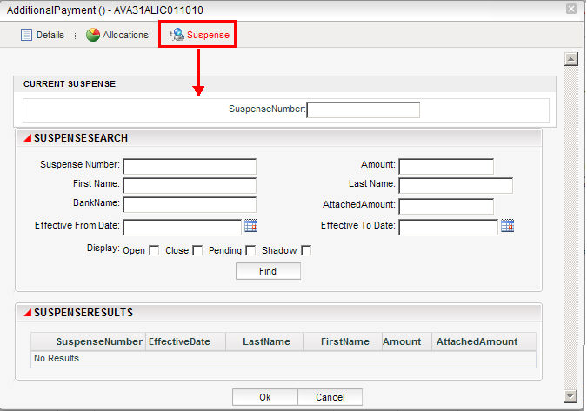Collapse the SUSPENSERESULTS section triangle
Image resolution: width=587 pixels, height=411 pixels.
coord(27,313)
